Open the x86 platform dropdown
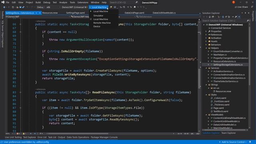 (x=53, y=7)
